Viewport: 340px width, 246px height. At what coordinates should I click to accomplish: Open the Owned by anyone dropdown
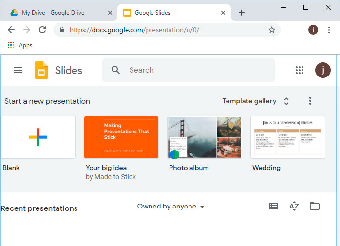170,207
